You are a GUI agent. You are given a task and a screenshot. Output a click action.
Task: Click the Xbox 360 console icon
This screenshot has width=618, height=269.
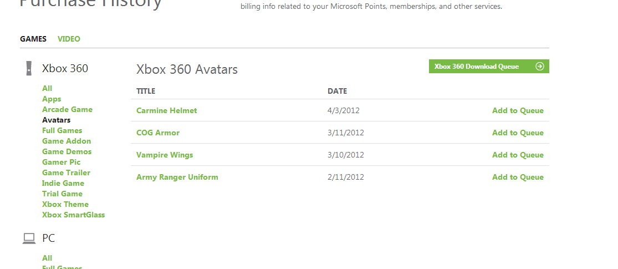click(29, 69)
